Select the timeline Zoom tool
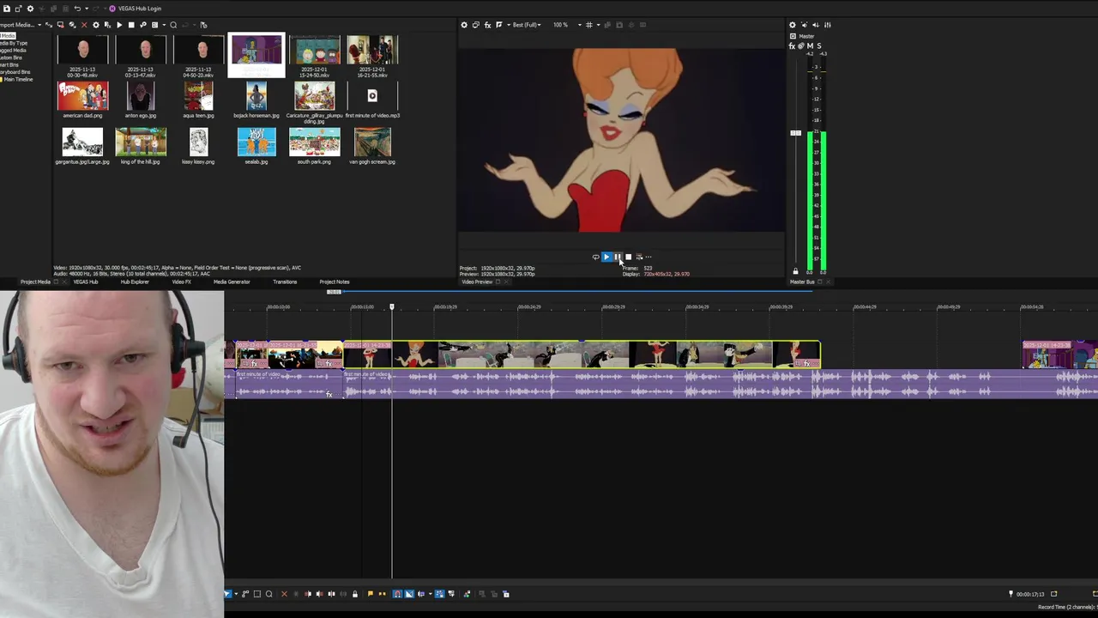This screenshot has width=1098, height=618. pos(268,594)
